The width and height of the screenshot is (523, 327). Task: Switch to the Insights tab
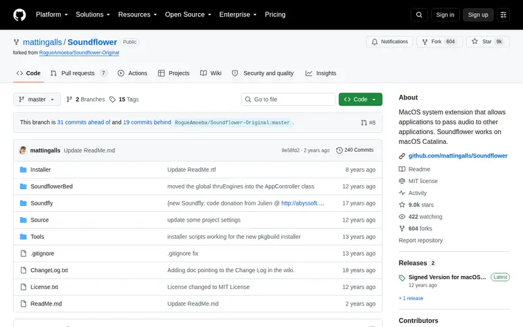click(x=321, y=73)
